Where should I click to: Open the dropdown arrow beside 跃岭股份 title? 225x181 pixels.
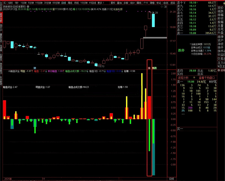tap(28, 7)
